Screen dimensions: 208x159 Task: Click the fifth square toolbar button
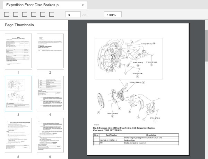tap(43, 15)
